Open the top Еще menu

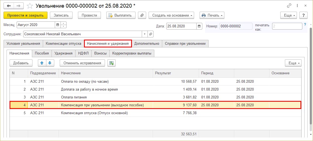289,15
